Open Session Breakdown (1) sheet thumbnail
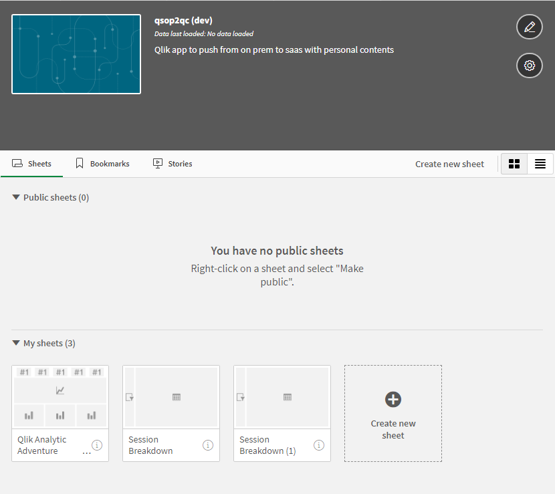The width and height of the screenshot is (555, 494). pos(282,397)
